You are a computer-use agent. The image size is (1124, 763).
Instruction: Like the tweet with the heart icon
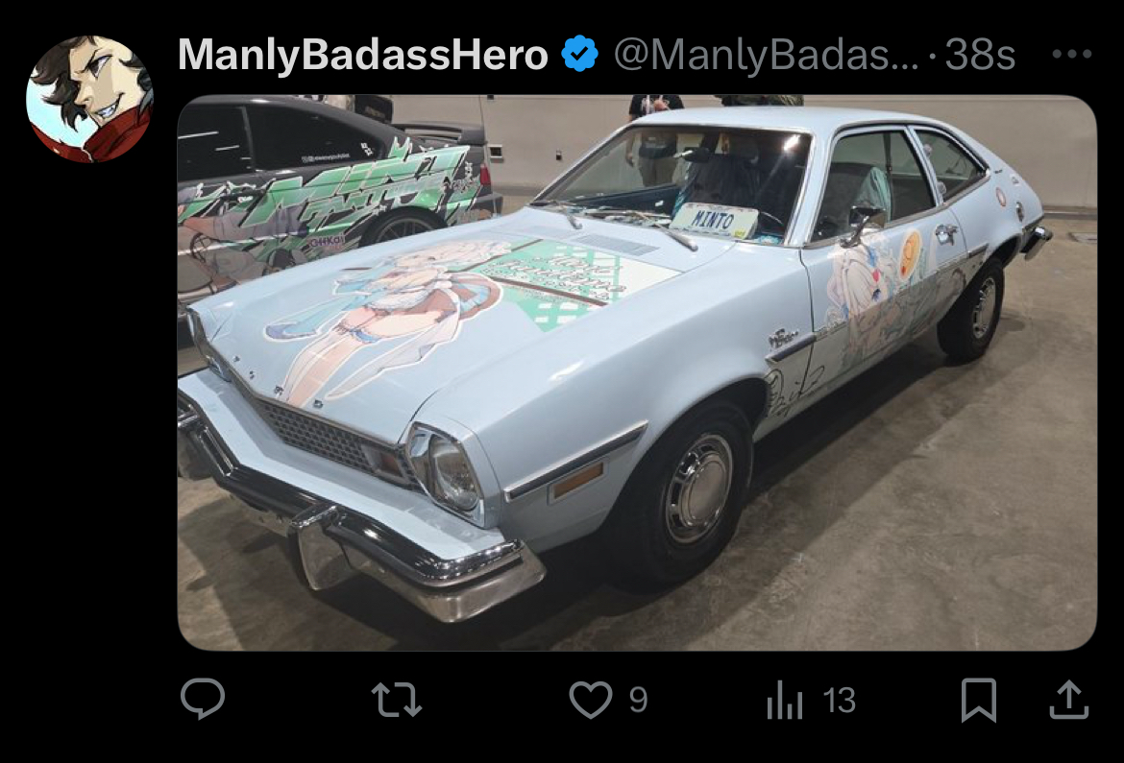point(591,700)
